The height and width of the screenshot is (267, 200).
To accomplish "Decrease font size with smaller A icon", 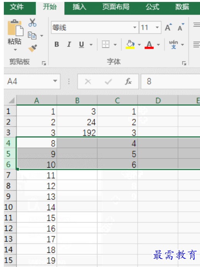I will (x=181, y=27).
